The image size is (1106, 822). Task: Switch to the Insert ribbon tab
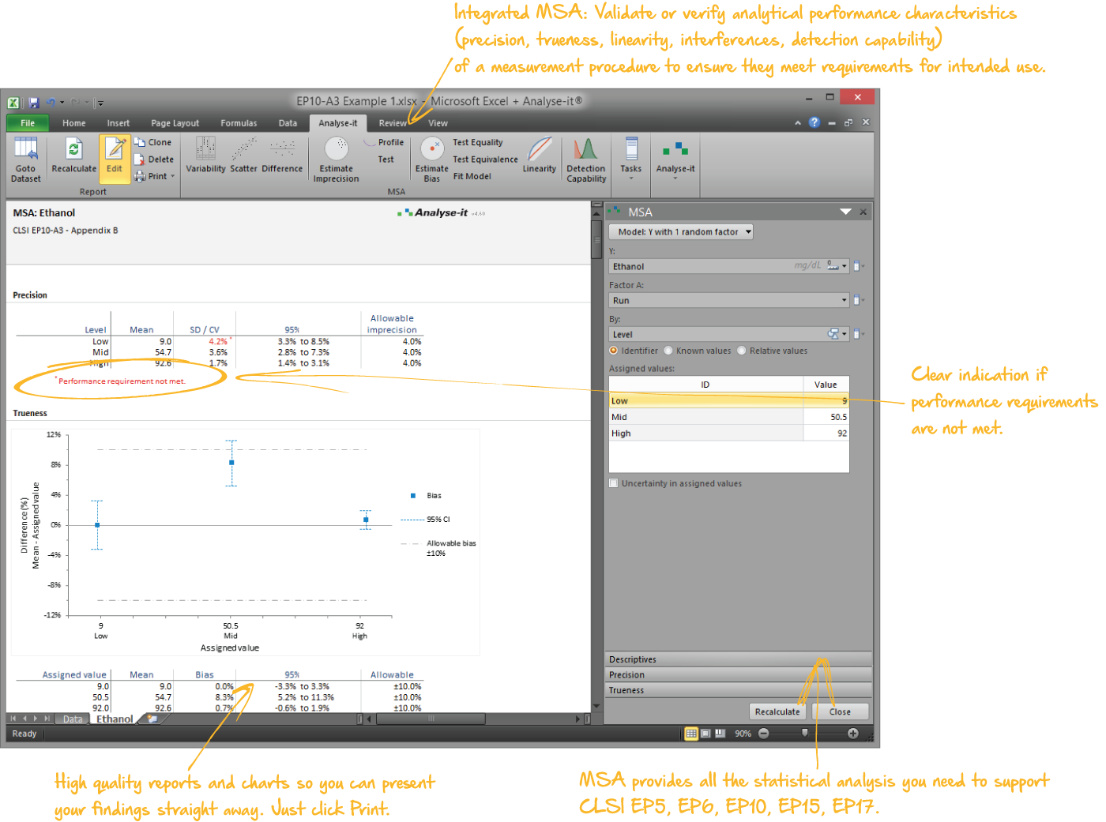[x=118, y=123]
